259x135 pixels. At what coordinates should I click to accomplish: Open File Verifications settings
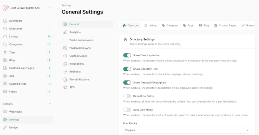(87, 79)
